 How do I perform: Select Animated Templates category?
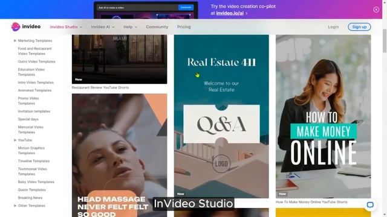tap(34, 90)
